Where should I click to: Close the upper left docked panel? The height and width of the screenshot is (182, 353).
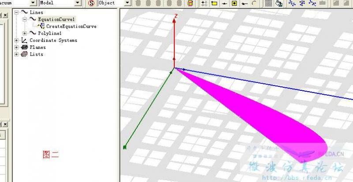(x=5, y=15)
